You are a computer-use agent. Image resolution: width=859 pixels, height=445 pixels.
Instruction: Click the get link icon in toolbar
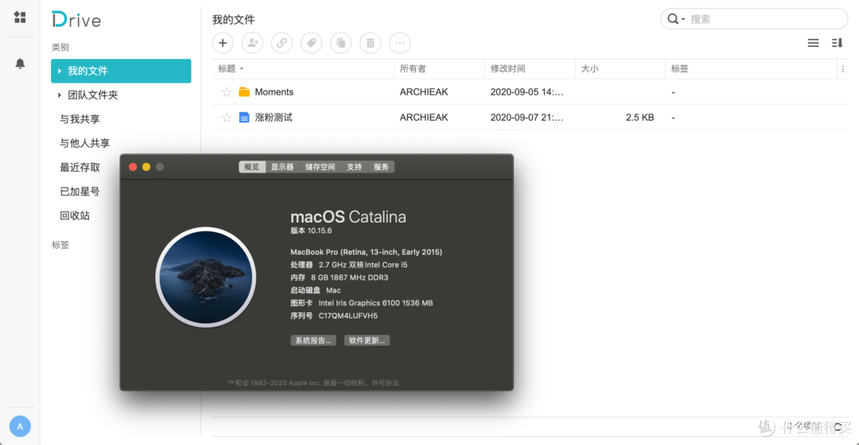282,43
